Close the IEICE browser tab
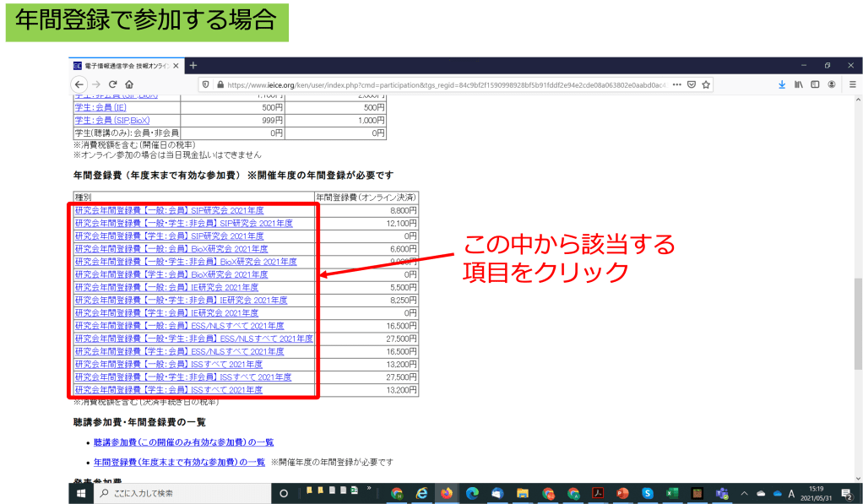The height and width of the screenshot is (504, 863). [176, 65]
